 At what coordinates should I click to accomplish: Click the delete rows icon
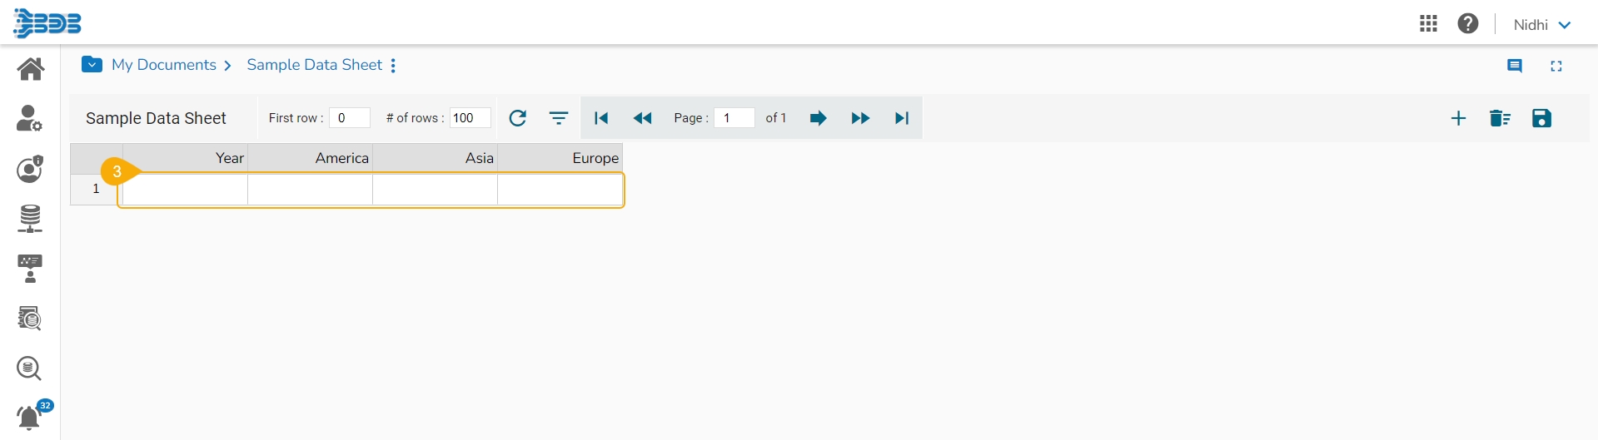point(1500,118)
